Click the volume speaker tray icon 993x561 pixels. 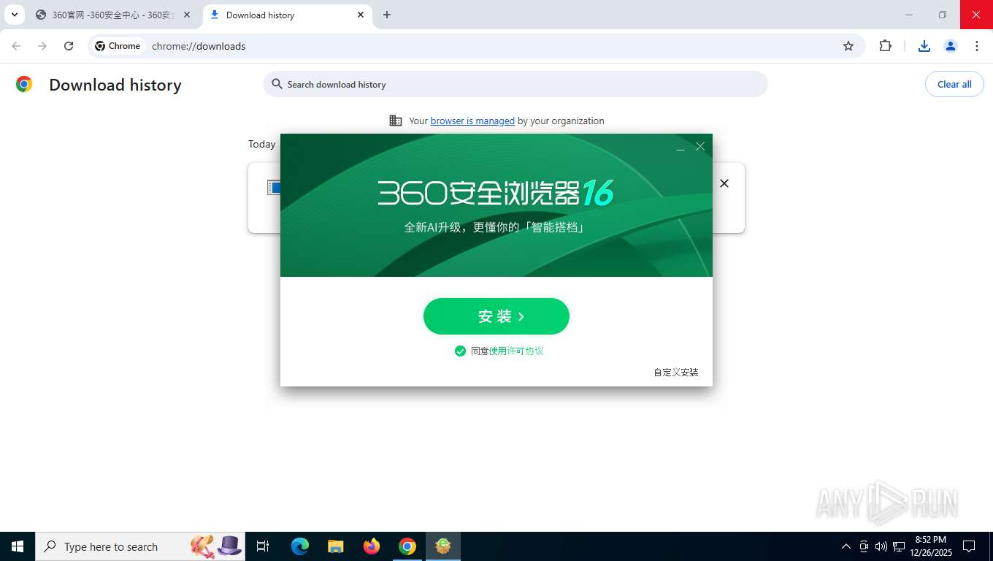(881, 546)
